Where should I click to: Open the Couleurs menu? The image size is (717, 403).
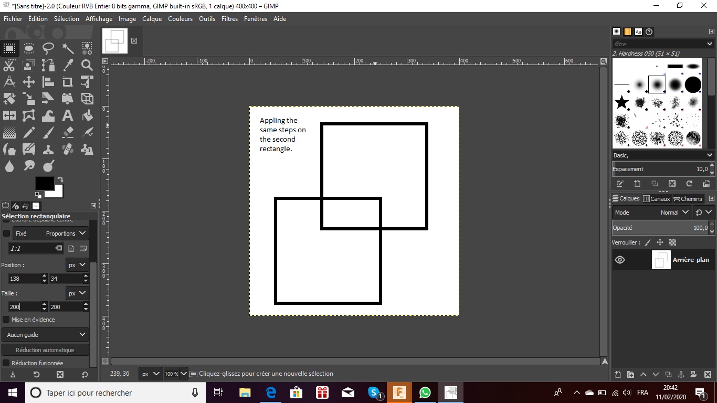click(x=181, y=19)
